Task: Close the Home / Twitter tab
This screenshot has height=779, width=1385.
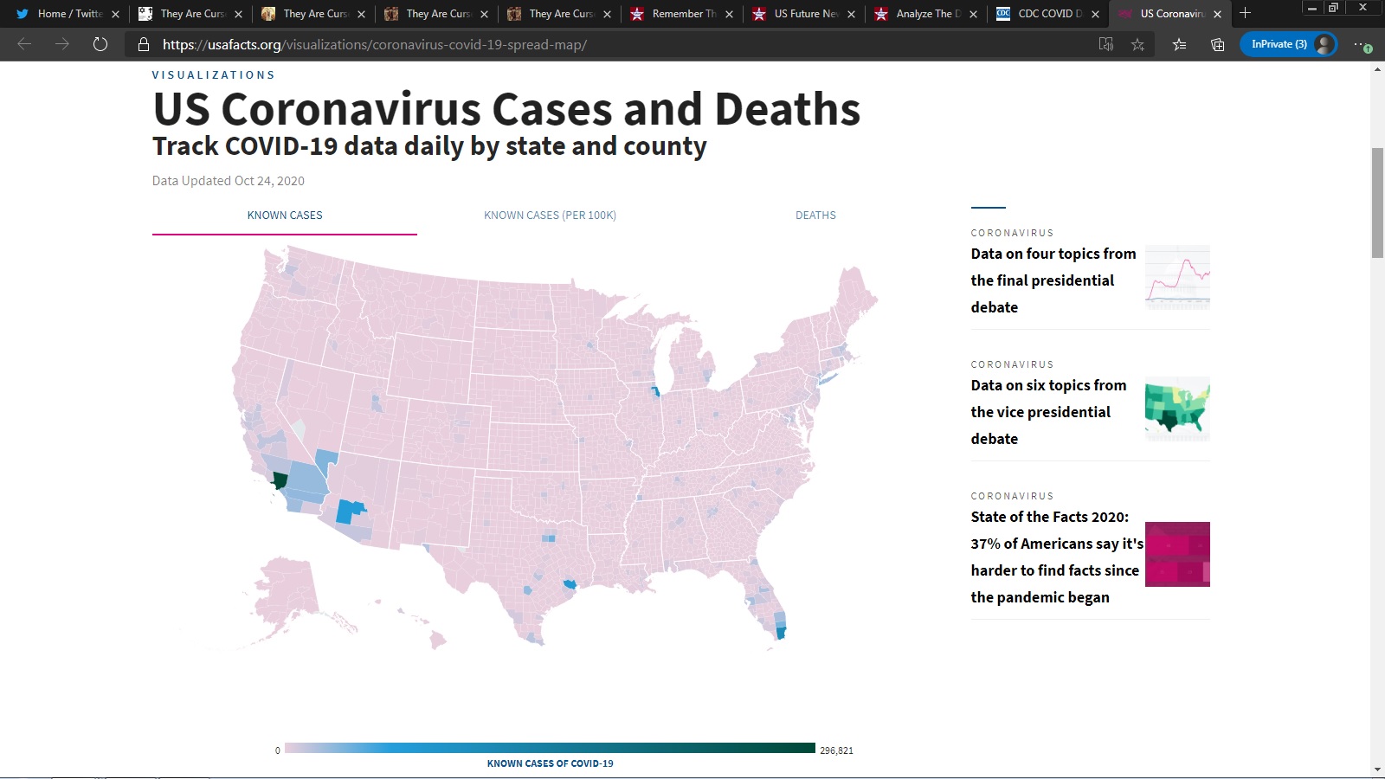Action: [x=115, y=14]
